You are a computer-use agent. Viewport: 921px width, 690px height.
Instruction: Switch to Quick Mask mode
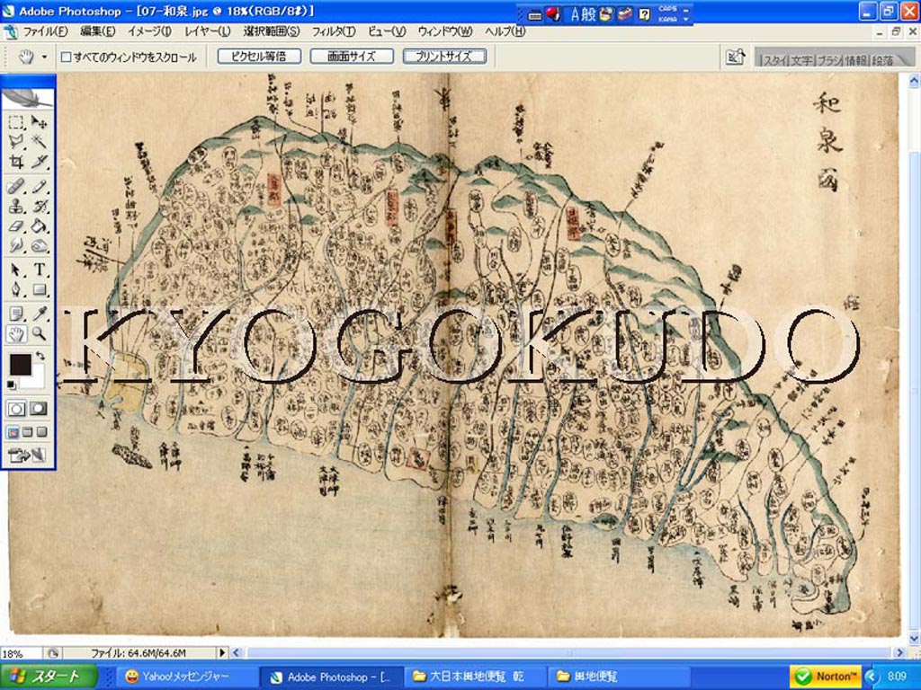tap(39, 409)
